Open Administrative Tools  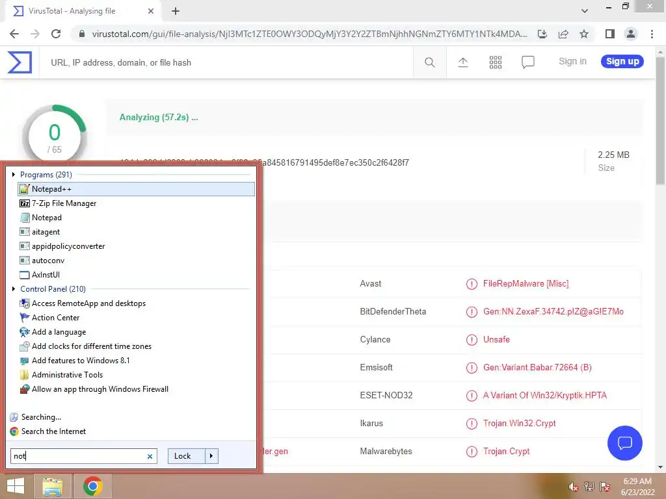137,375
